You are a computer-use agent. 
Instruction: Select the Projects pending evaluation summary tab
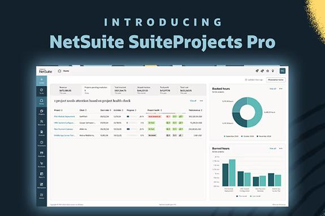pos(96,90)
